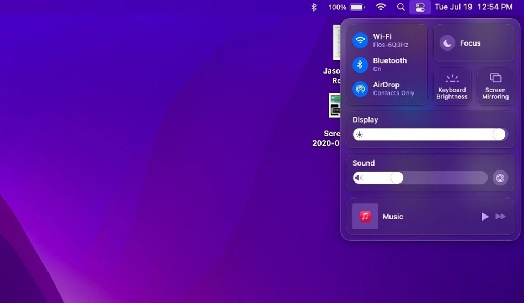524x303 pixels.
Task: Open Bluetooth menu bar icon
Action: click(314, 7)
